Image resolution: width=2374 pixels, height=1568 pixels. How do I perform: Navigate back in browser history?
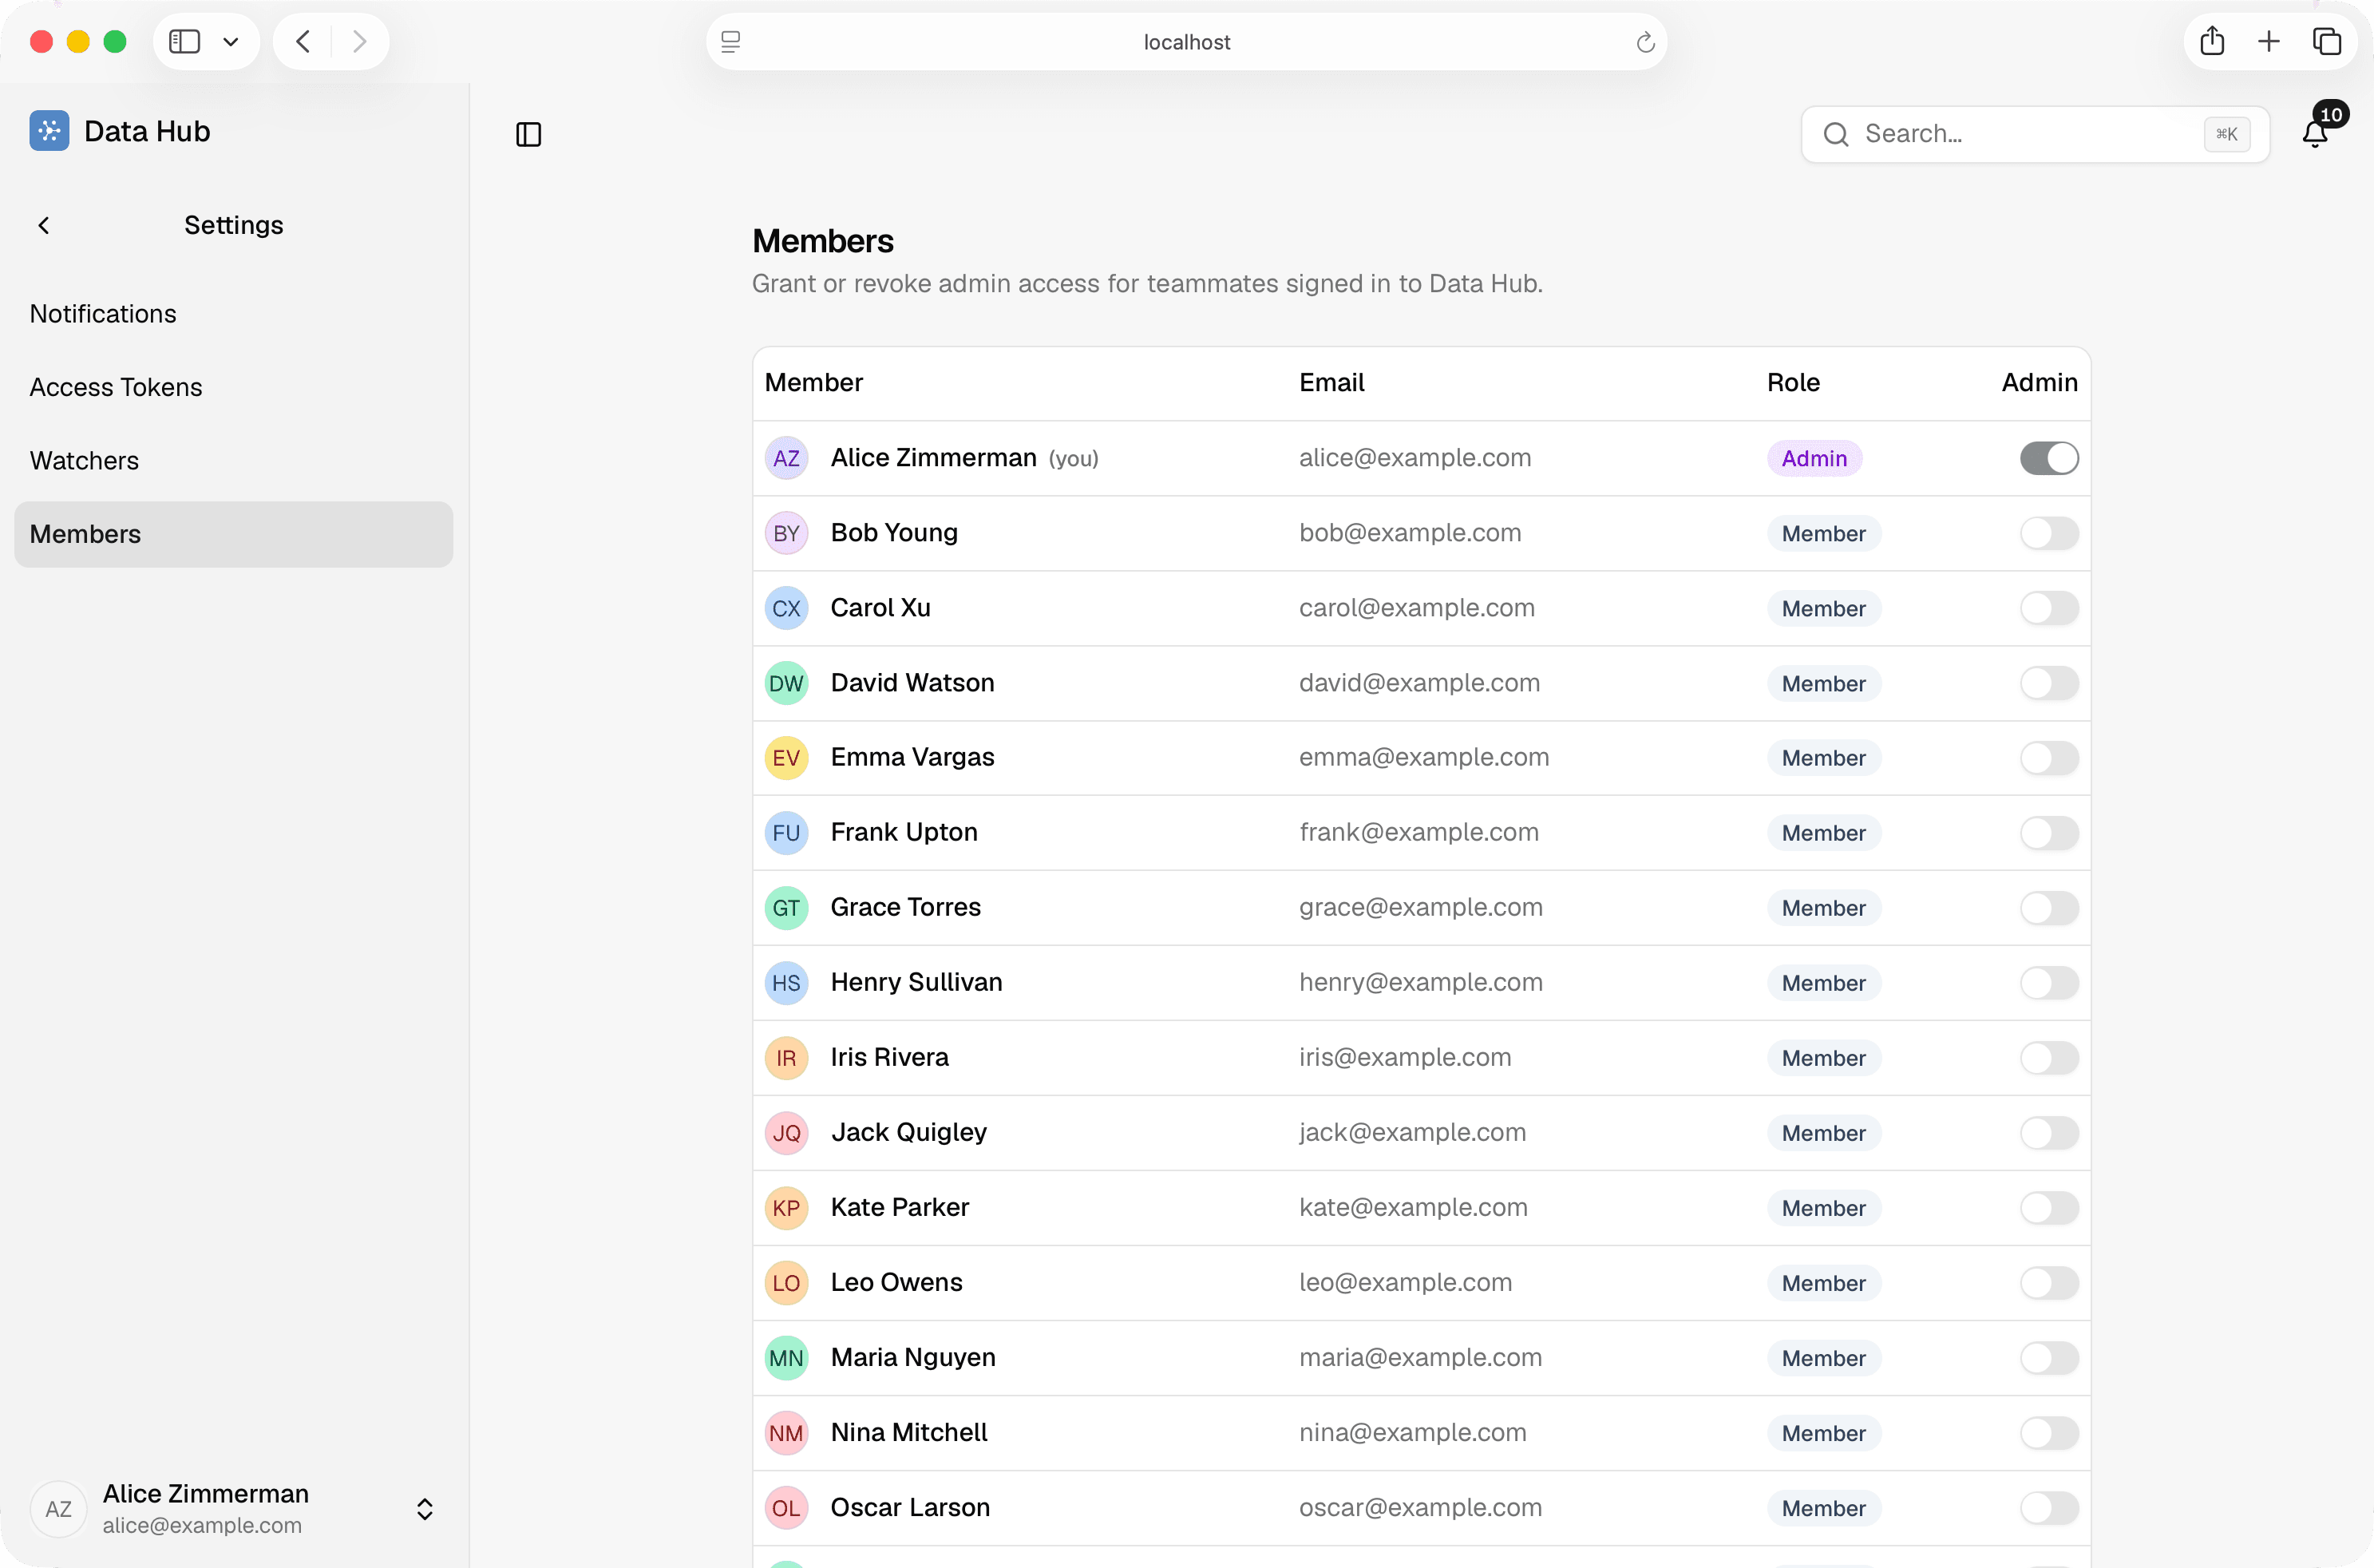tap(303, 42)
